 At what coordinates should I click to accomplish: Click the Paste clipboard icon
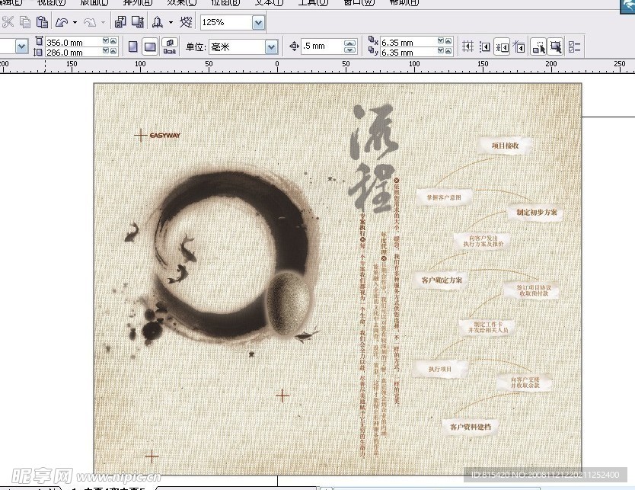point(43,23)
